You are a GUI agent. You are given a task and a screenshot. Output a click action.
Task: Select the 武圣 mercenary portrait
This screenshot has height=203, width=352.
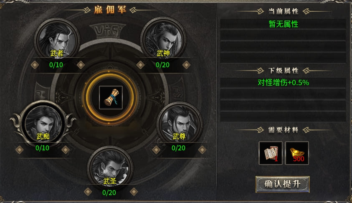110,168
